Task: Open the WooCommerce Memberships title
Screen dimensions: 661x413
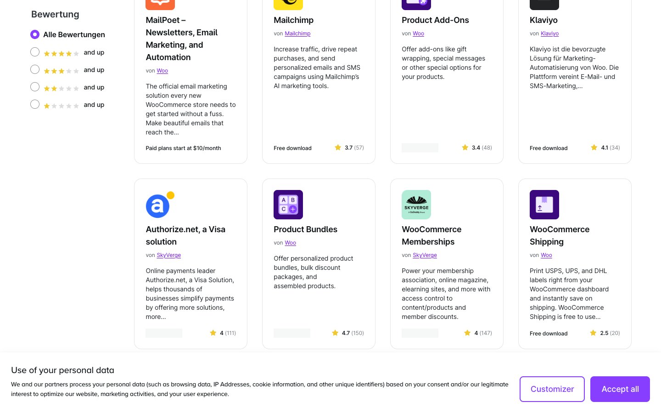Action: click(x=431, y=235)
